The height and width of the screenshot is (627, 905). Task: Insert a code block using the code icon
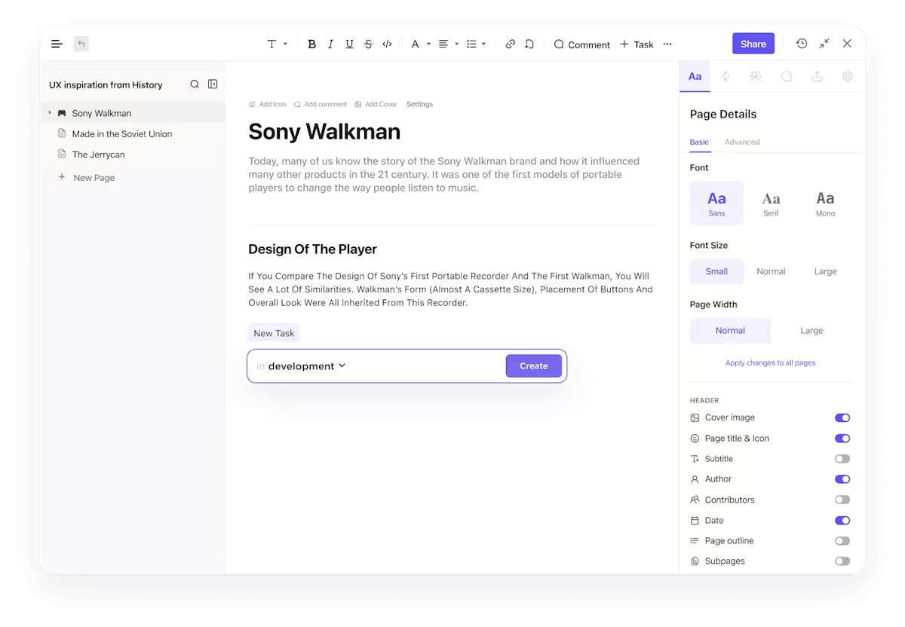click(x=387, y=44)
